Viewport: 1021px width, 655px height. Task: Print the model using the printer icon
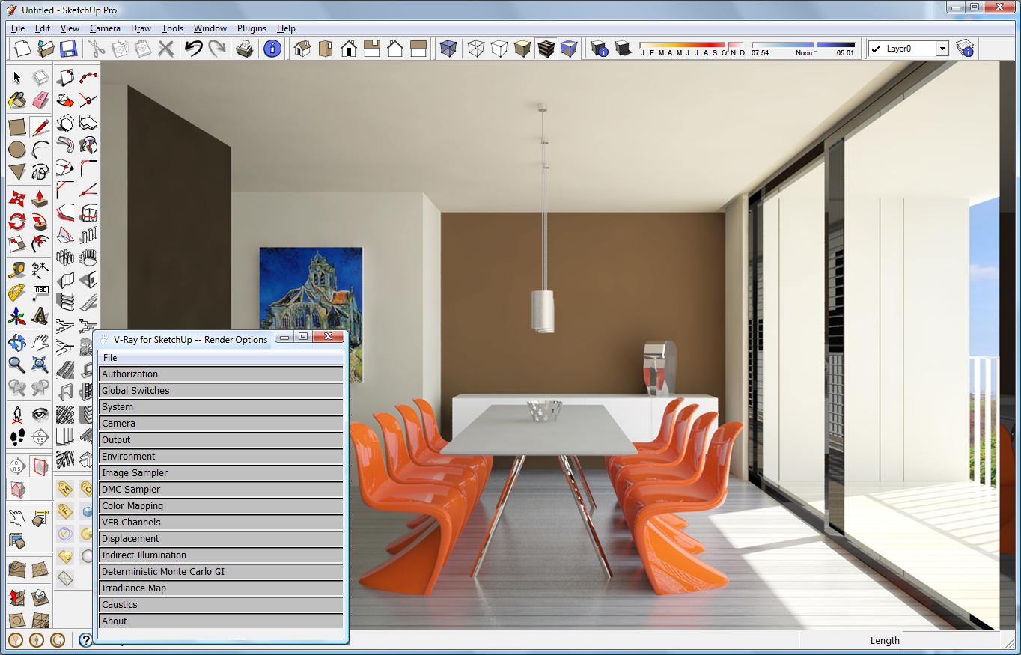244,49
